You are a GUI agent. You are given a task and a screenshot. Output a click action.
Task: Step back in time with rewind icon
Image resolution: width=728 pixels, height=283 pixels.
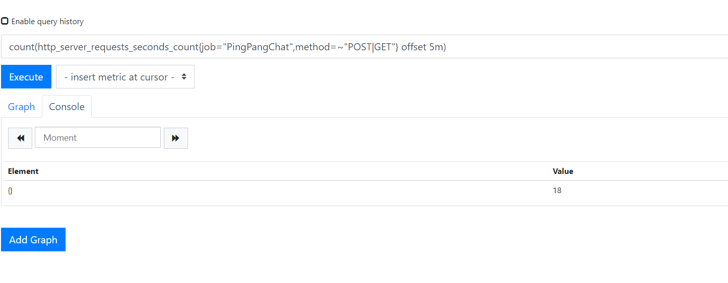coord(20,138)
